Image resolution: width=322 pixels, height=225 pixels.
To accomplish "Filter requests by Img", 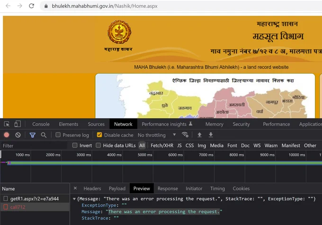I will point(202,145).
